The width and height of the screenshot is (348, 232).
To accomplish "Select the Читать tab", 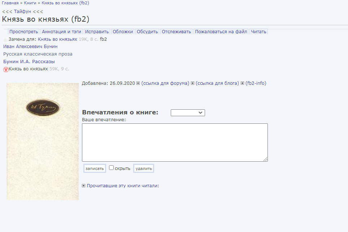I will 258,32.
